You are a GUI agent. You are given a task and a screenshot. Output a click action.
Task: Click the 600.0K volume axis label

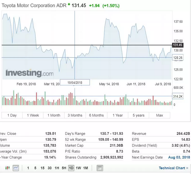[x=178, y=88]
